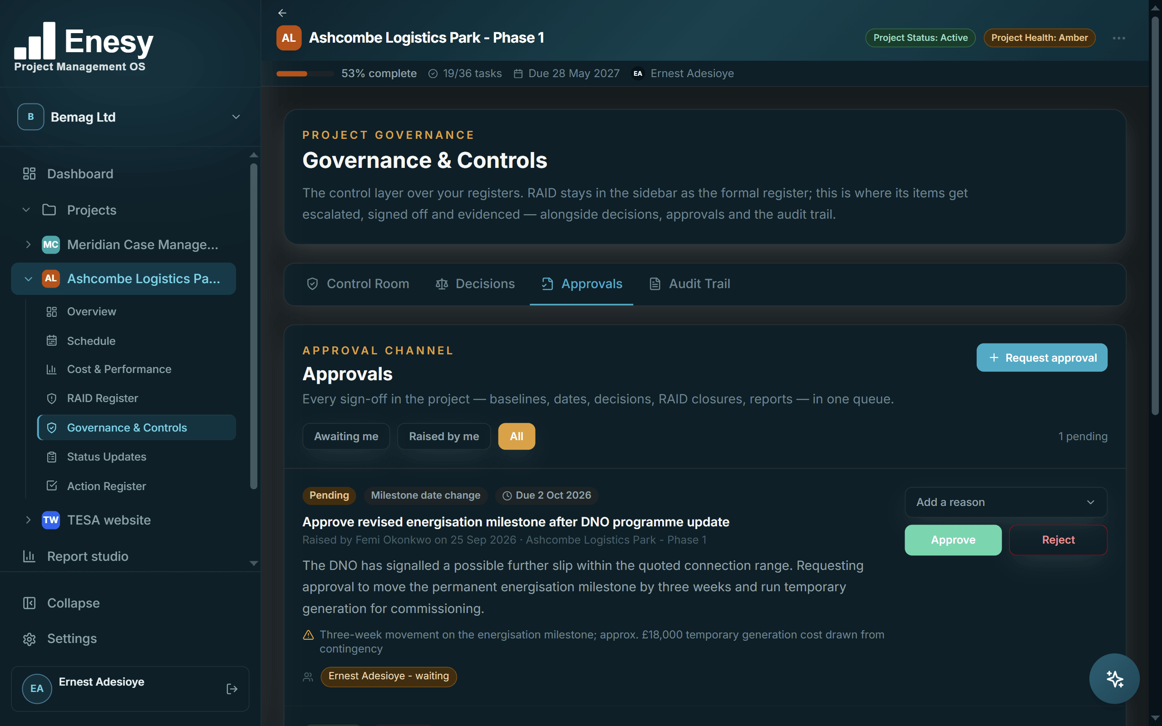Click the warning triangle icon on the approval

(x=308, y=635)
